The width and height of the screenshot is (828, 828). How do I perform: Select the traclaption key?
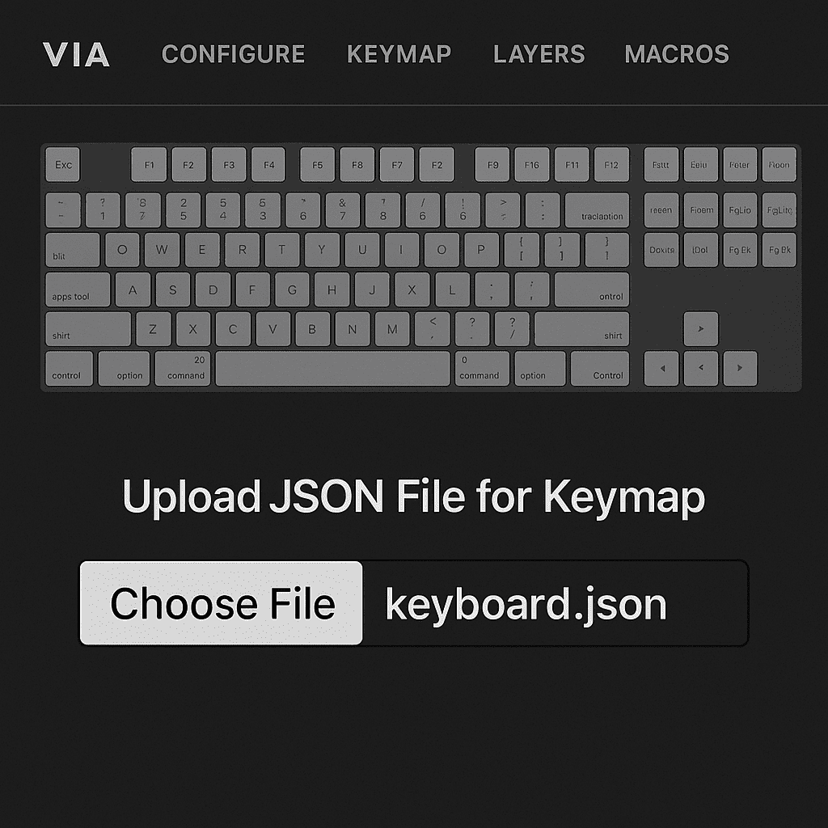(x=598, y=210)
